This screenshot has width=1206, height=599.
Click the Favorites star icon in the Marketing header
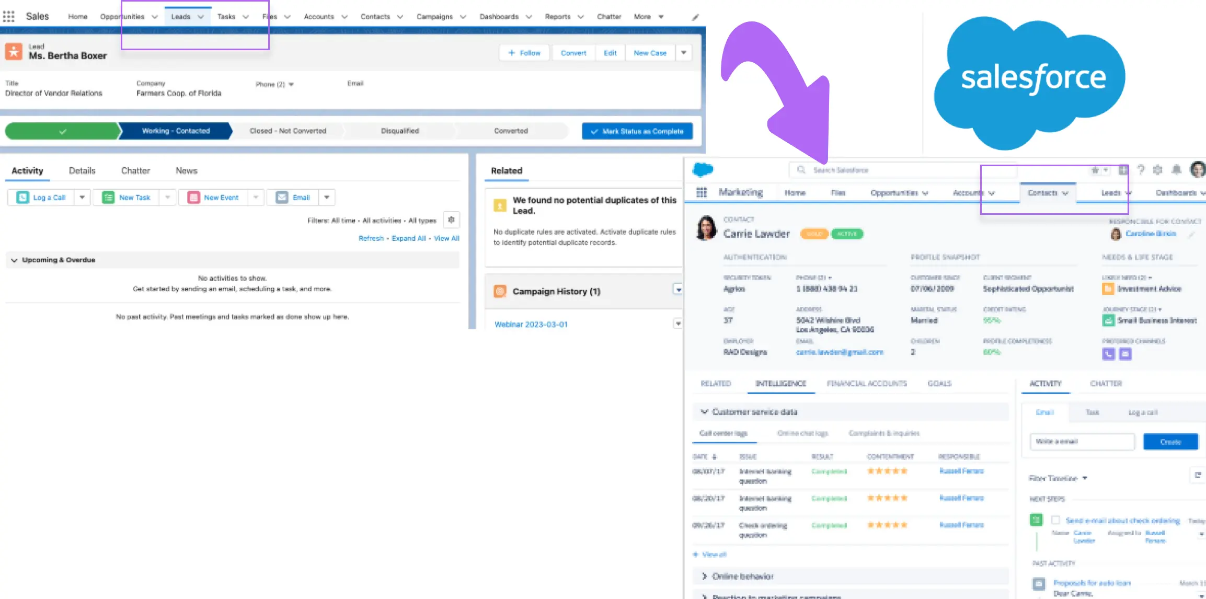point(1095,170)
